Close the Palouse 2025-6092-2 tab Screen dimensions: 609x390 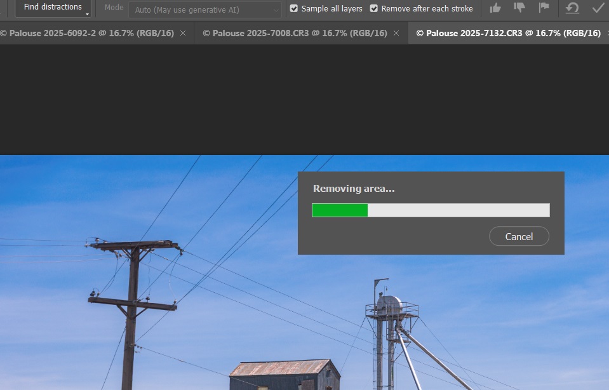[183, 32]
